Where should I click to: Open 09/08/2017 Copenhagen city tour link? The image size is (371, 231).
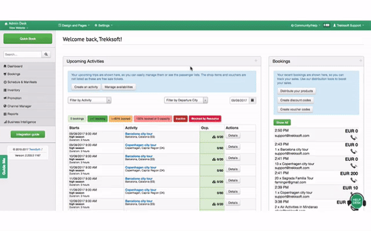(140, 145)
